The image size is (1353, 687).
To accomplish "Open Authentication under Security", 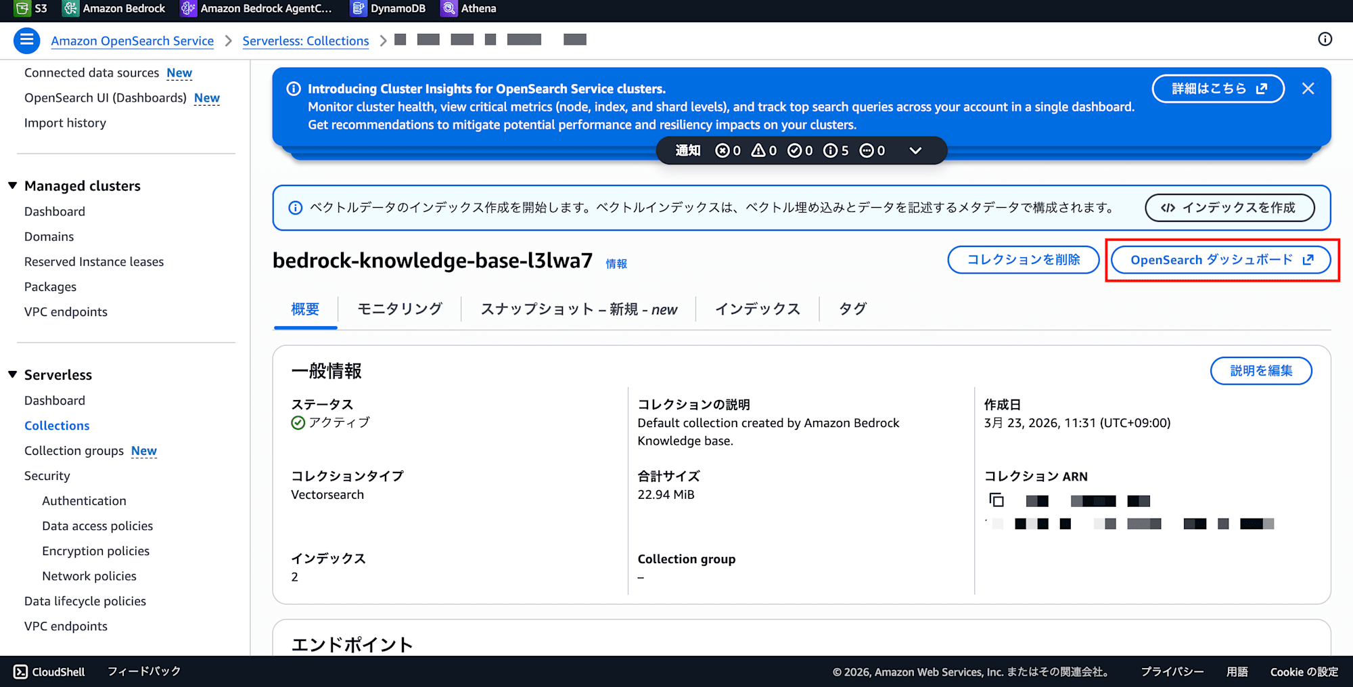I will point(84,500).
